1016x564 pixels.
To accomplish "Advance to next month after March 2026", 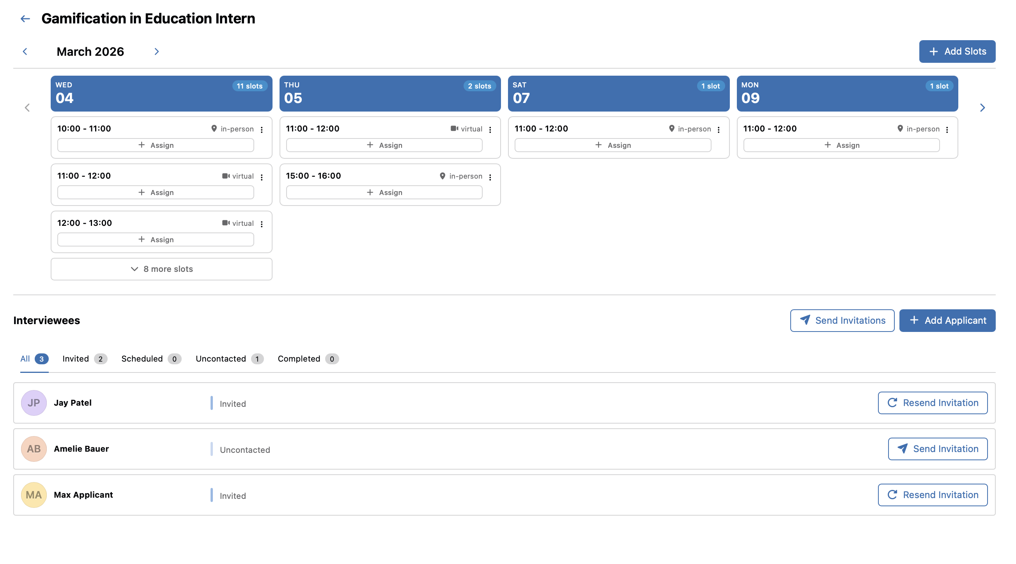I will point(157,52).
